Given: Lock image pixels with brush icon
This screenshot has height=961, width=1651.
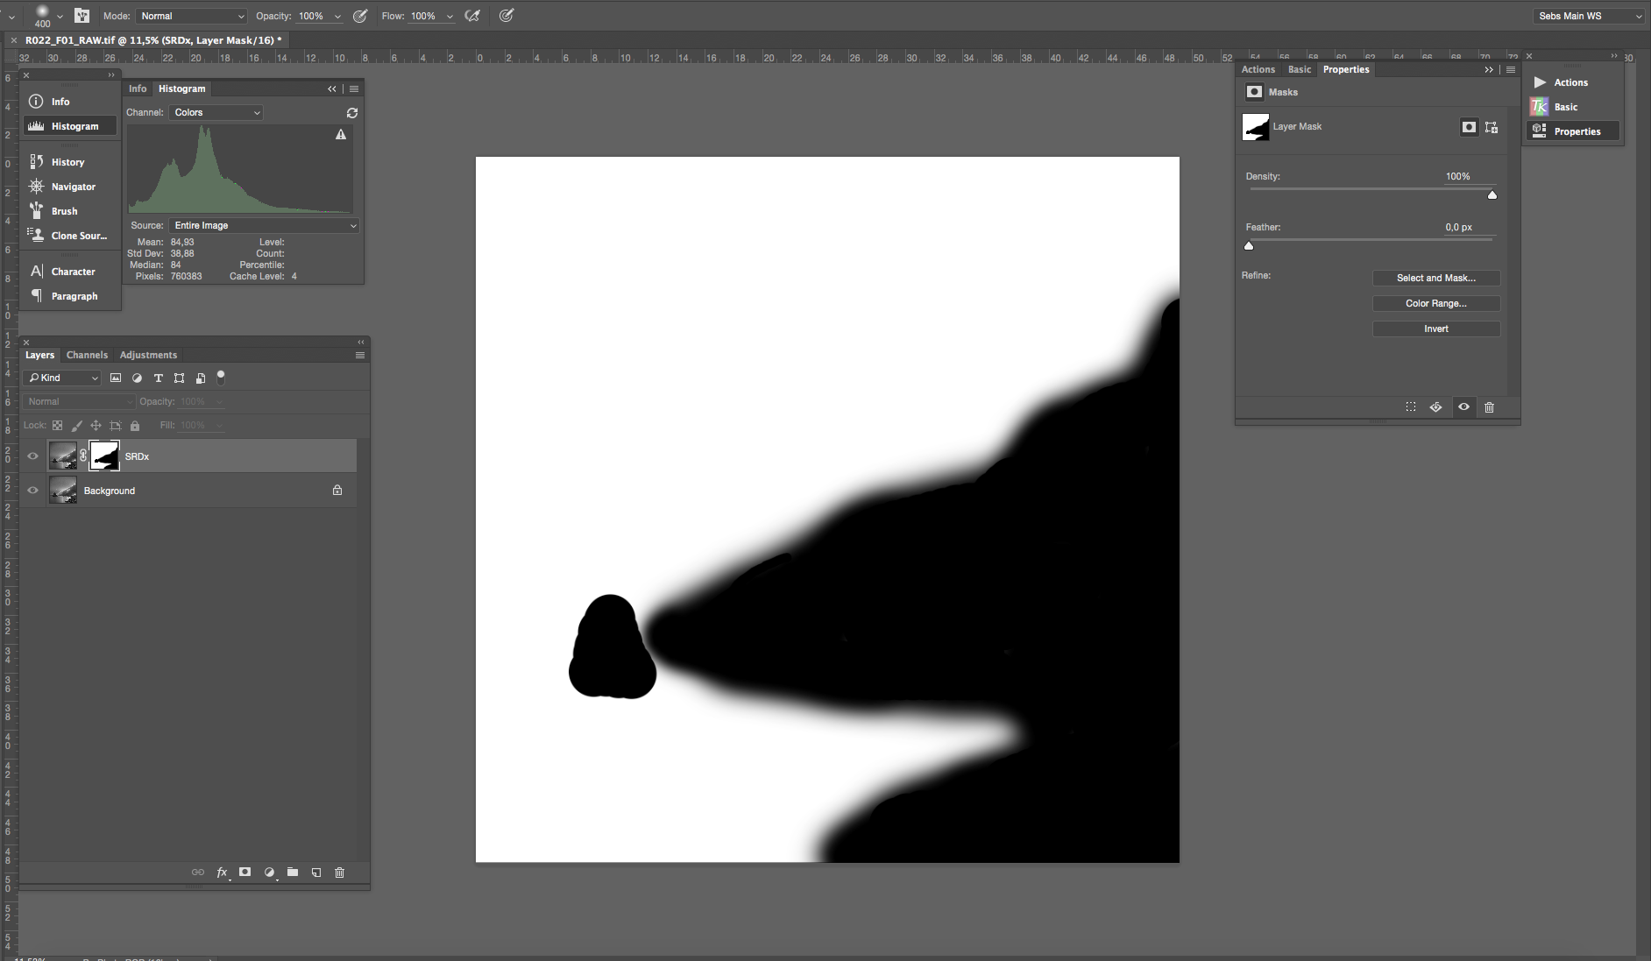Looking at the screenshot, I should click(x=77, y=426).
